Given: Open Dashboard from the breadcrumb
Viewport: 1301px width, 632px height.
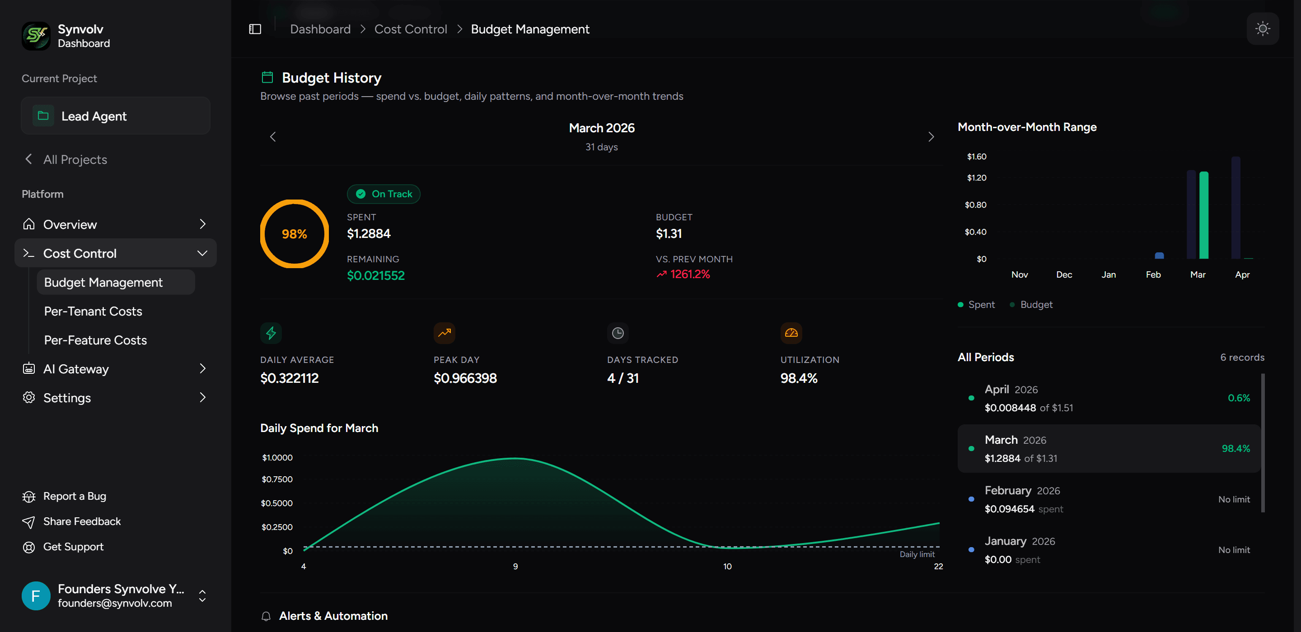Looking at the screenshot, I should point(320,29).
